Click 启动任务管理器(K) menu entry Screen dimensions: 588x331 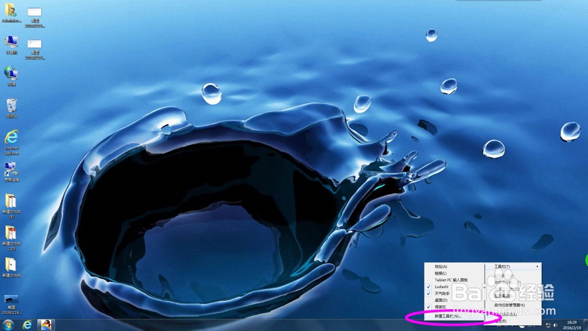coord(513,305)
